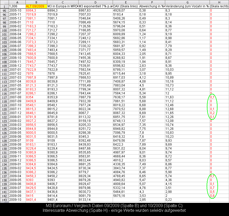Select row header 95
229x216 pixels.
click(4, 11)
